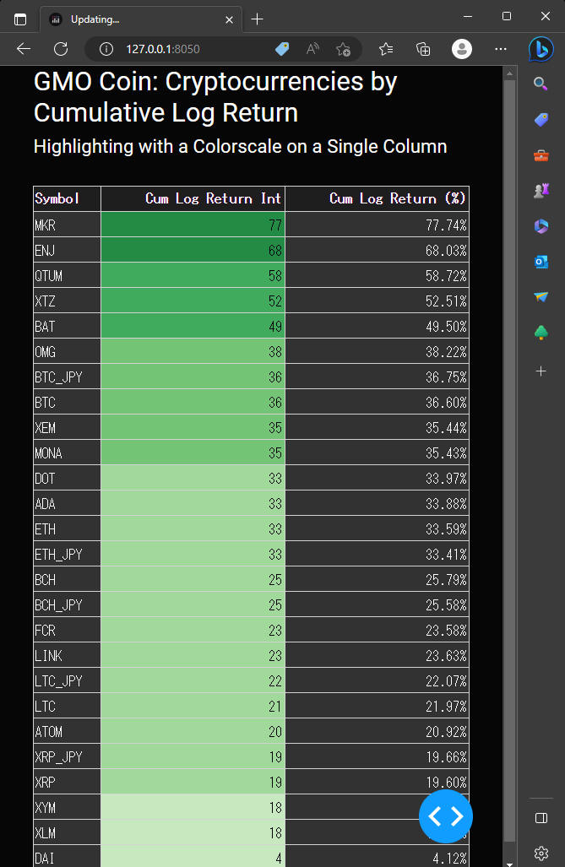
Task: Open sidebar Shopping tag icon
Action: point(541,119)
